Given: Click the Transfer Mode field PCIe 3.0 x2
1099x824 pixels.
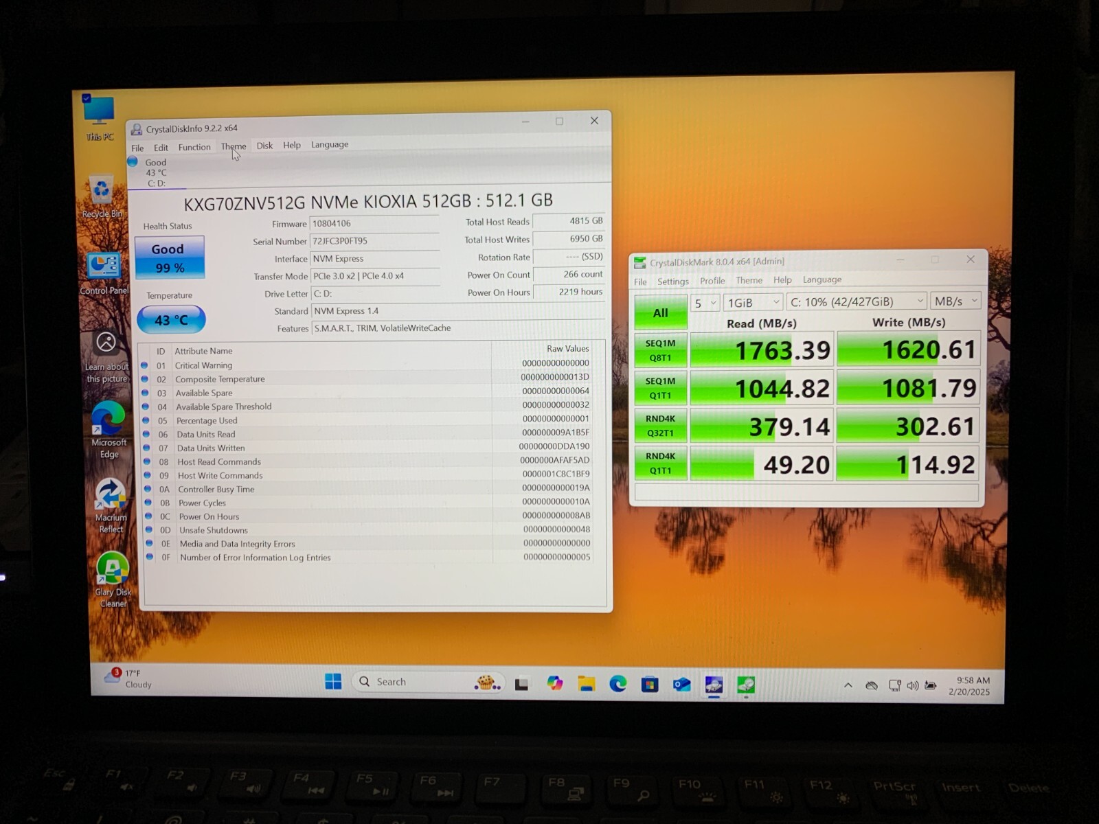Looking at the screenshot, I should click(x=374, y=276).
